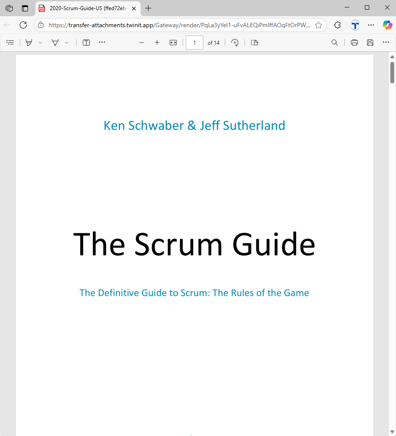This screenshot has height=436, width=396.
Task: Switch the page view layout
Action: [x=255, y=43]
